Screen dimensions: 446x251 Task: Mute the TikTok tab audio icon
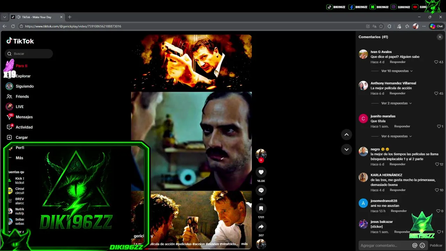18,17
